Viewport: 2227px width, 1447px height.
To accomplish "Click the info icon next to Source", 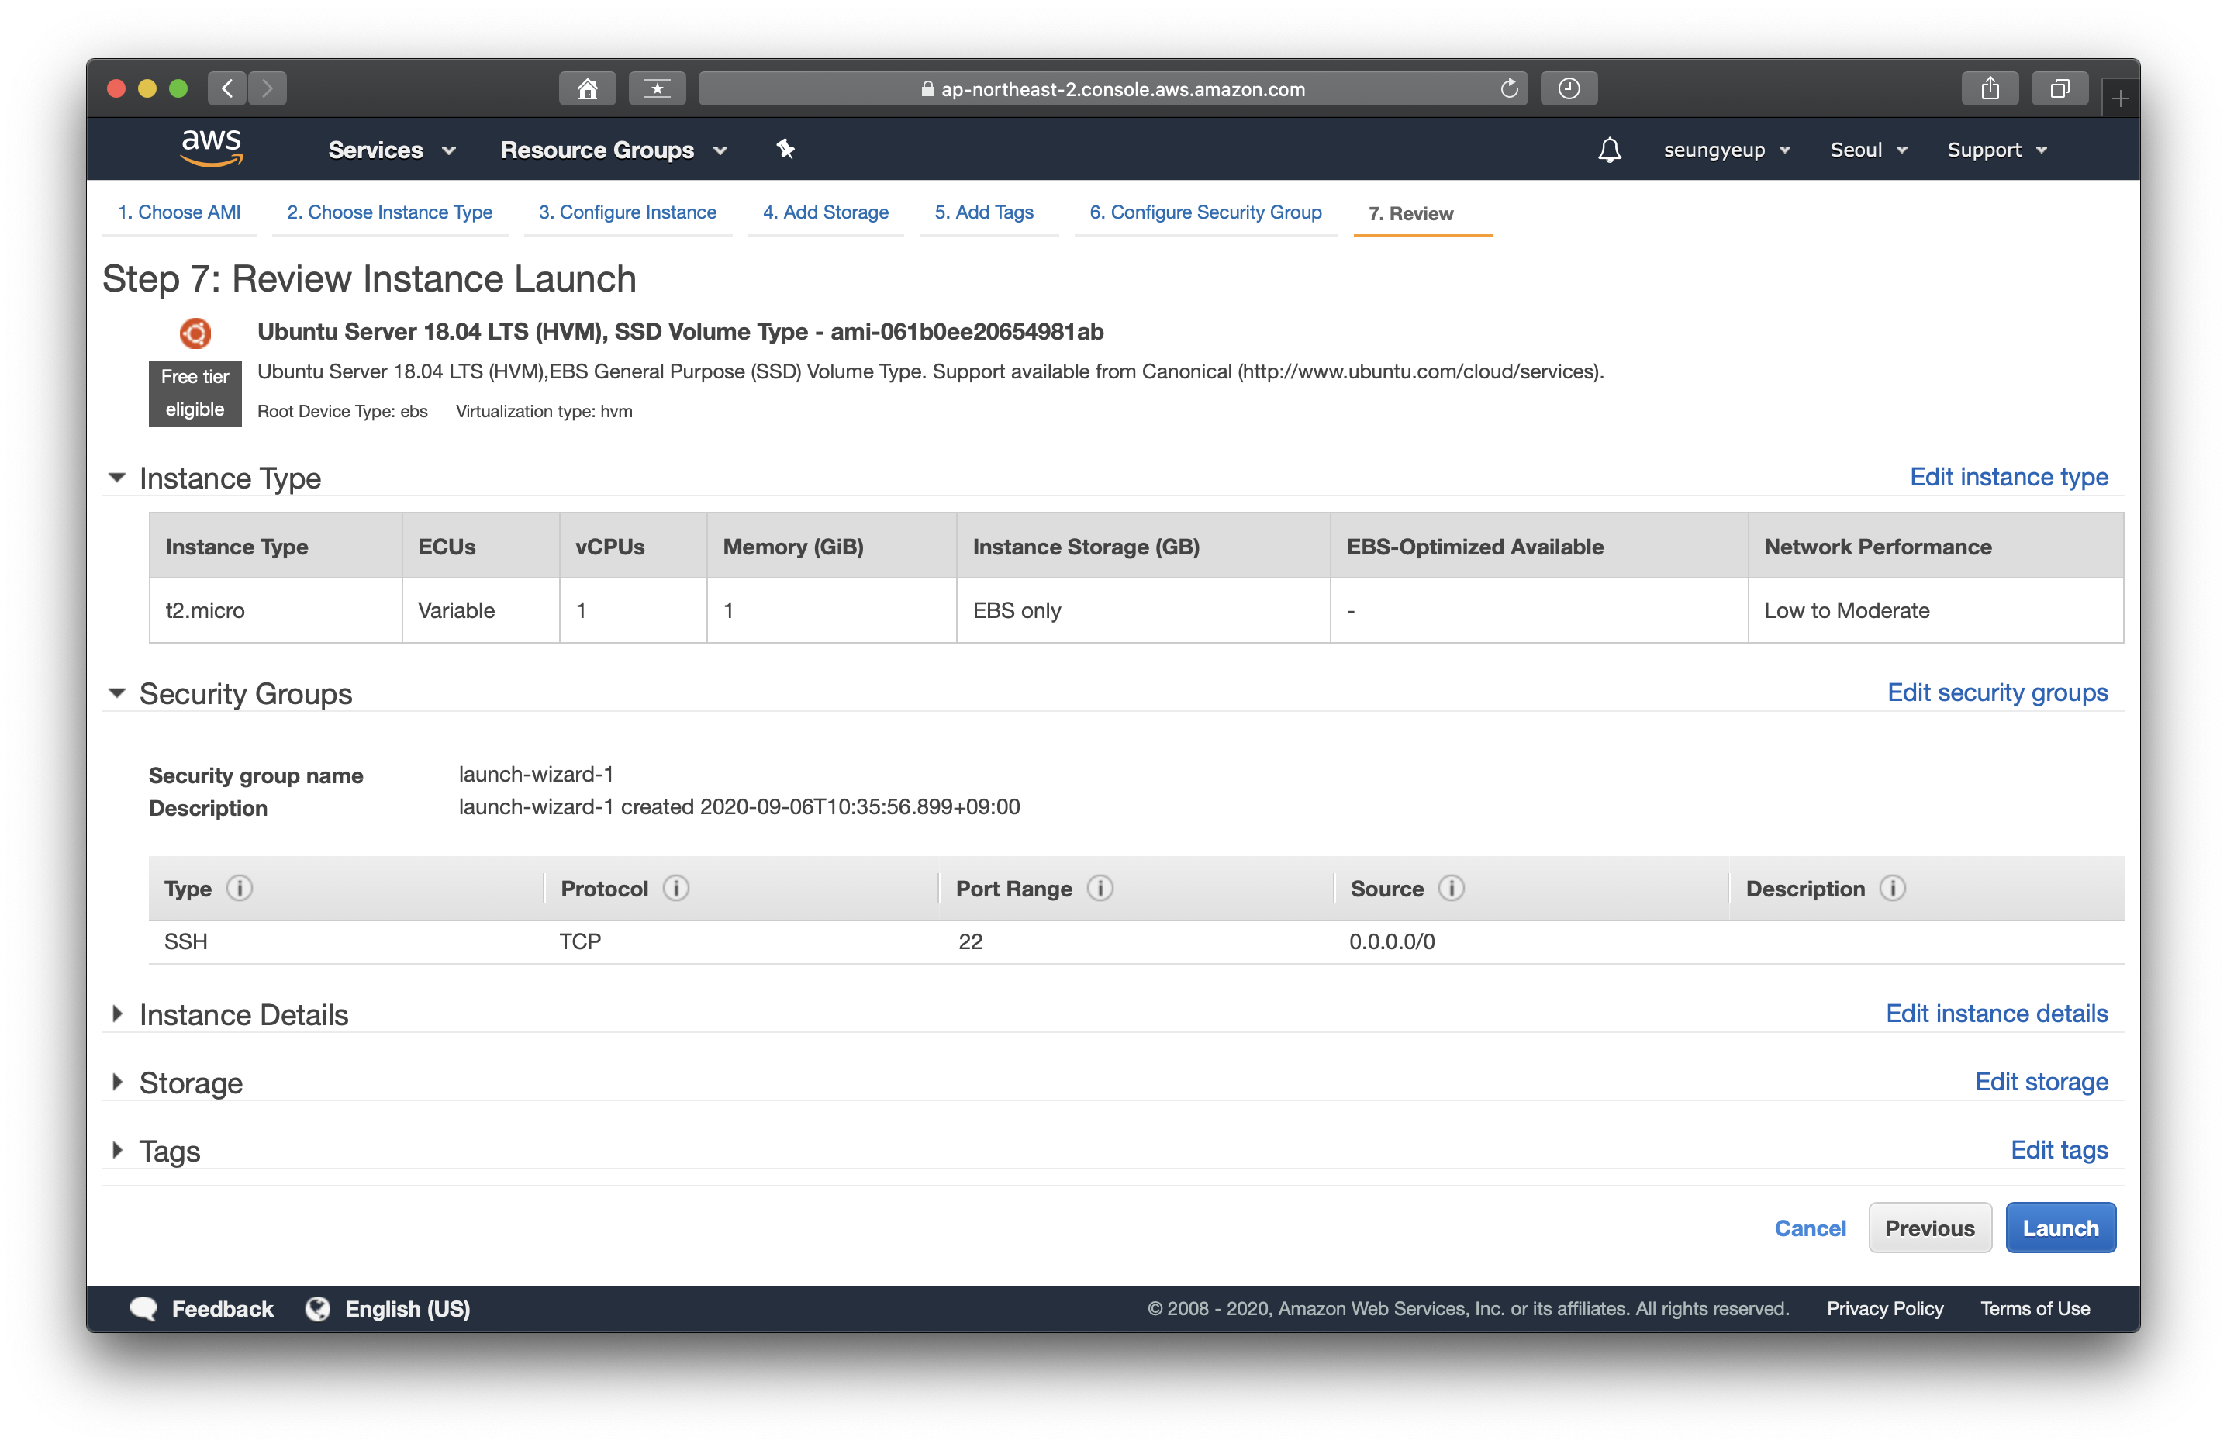I will (x=1450, y=888).
